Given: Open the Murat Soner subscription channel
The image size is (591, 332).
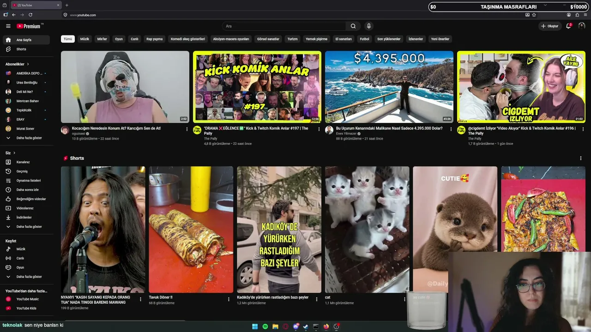Looking at the screenshot, I should tap(27, 129).
